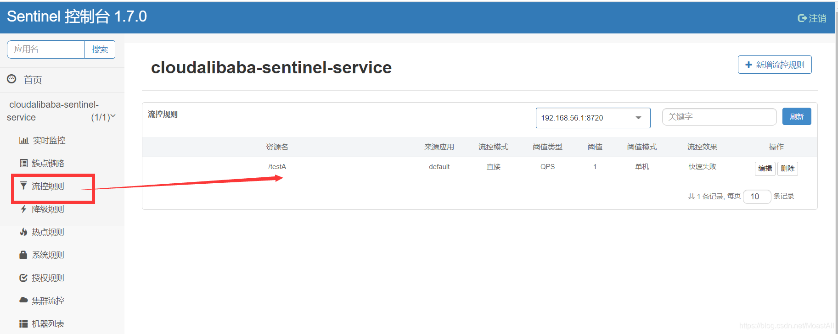838x334 pixels.
Task: Click the cloud icon for 集群流控
Action: [x=23, y=300]
